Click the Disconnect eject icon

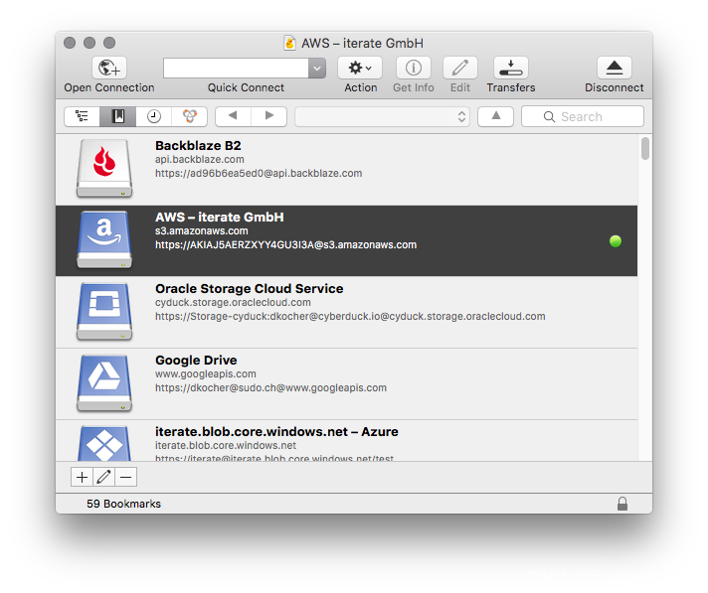pyautogui.click(x=615, y=68)
